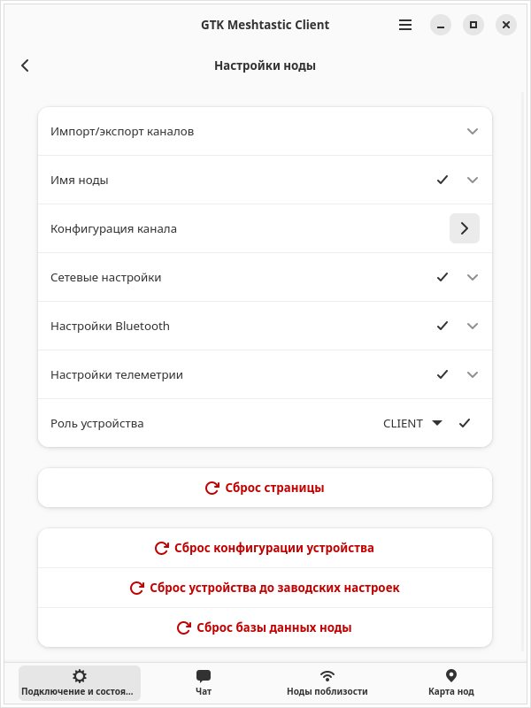The width and height of the screenshot is (531, 708).
Task: Switch to the Чат tab
Action: (x=204, y=682)
